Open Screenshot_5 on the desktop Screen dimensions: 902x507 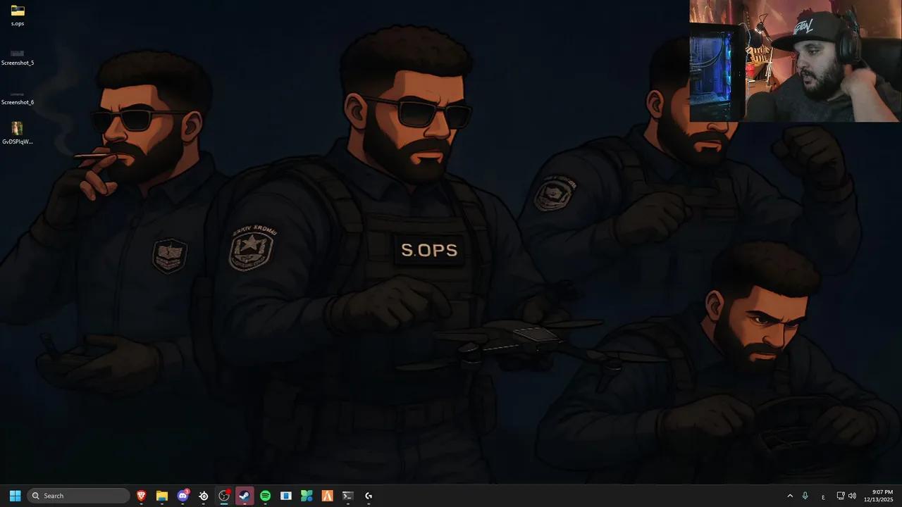[17, 55]
